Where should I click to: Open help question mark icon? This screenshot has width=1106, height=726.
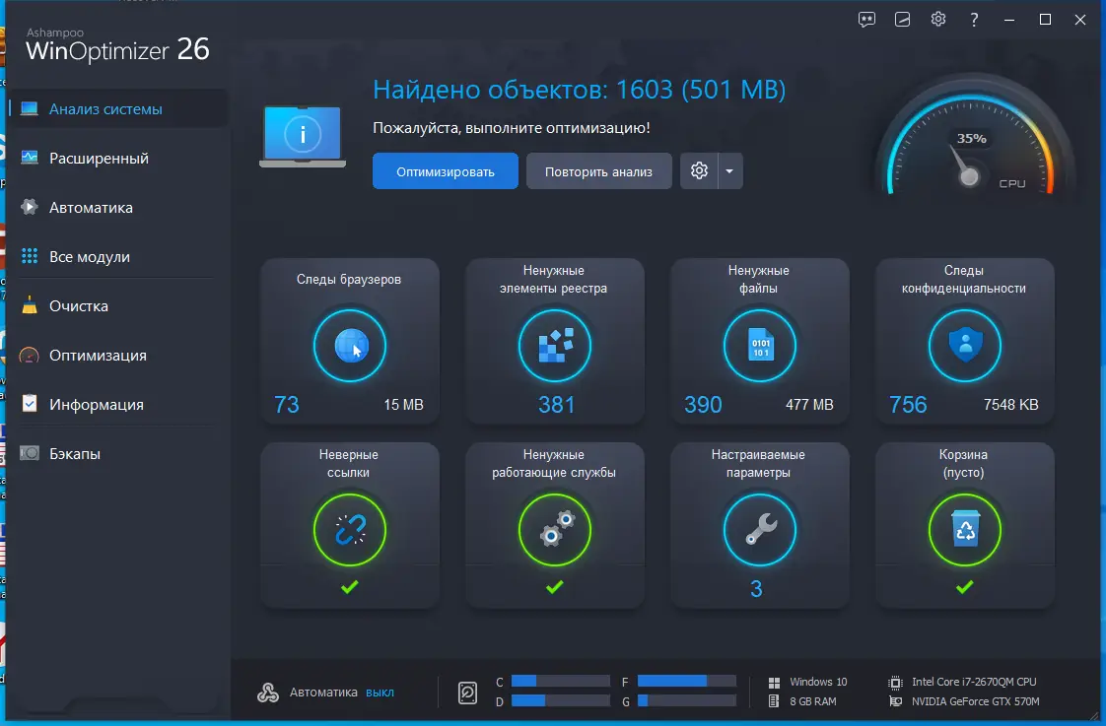pos(974,20)
